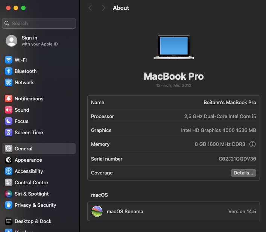Choose Appearance in the sidebar
This screenshot has width=266, height=232.
point(28,160)
